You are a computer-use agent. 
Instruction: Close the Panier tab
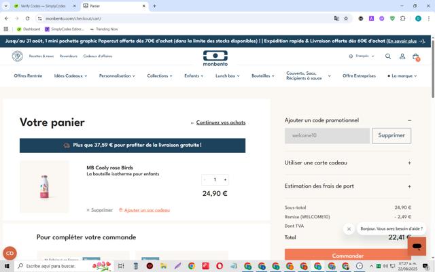coord(143,6)
